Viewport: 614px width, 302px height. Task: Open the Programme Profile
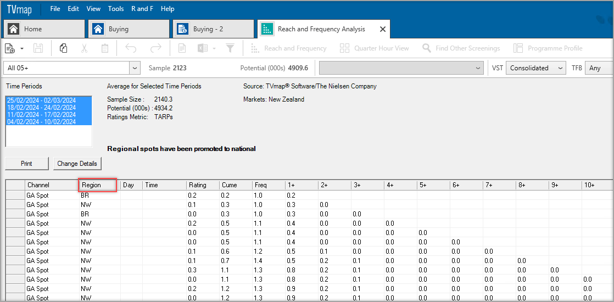tap(548, 48)
